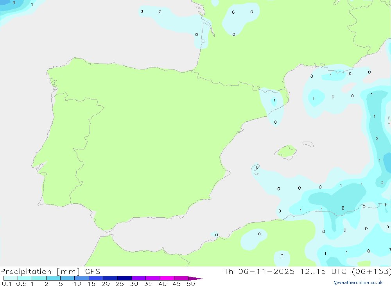Click the '0.1' legend label

coord(7,284)
